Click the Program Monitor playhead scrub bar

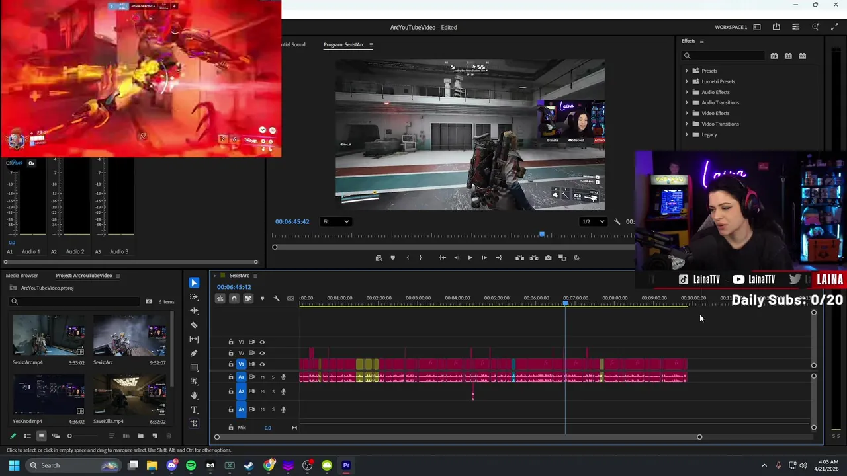coord(453,235)
